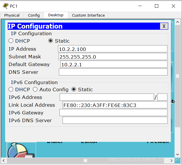Click the vertical scrollbar up arrow

tap(177, 22)
